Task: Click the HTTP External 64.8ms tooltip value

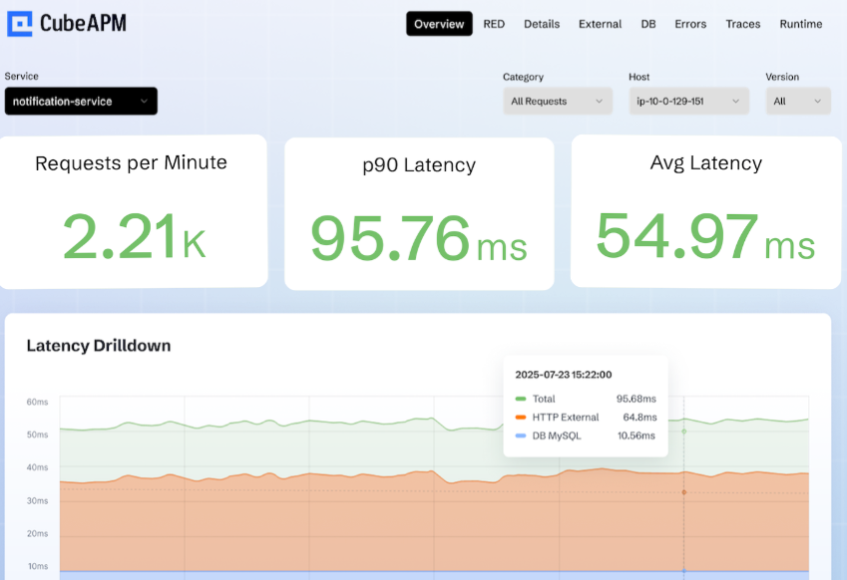Action: click(x=639, y=417)
